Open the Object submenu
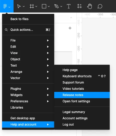 click(x=28, y=59)
